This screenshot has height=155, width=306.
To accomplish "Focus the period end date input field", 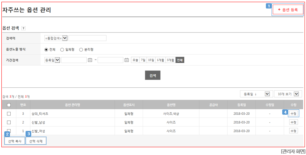I will [110, 60].
